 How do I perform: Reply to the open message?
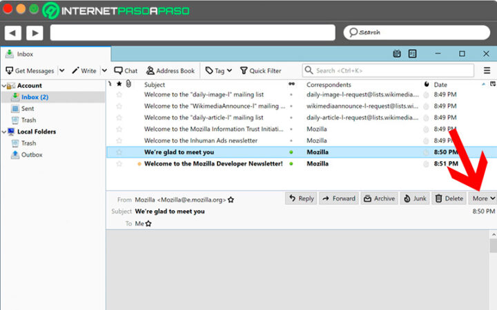pyautogui.click(x=301, y=198)
